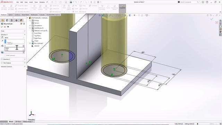
Task: Switch to the SOLIDWORKS Add-Ins tab
Action: [x=53, y=15]
